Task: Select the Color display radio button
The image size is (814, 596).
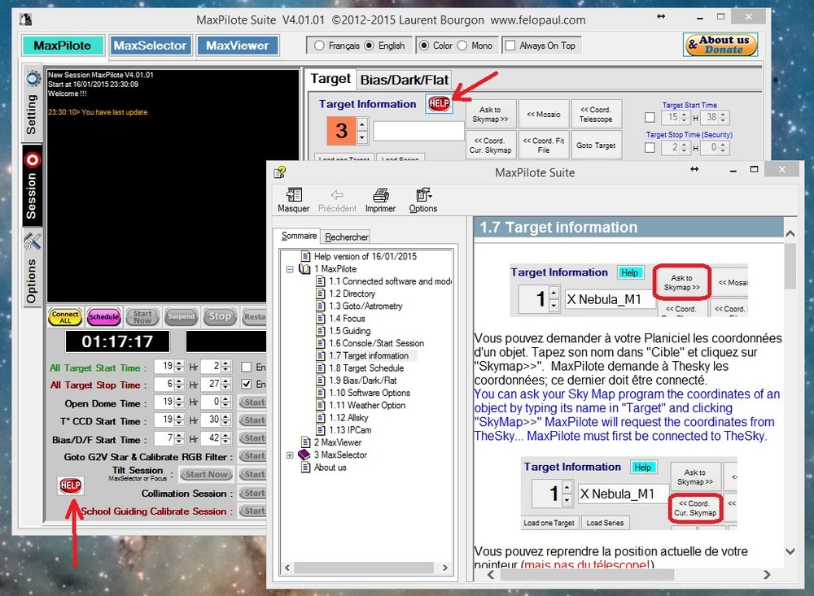Action: [x=423, y=46]
